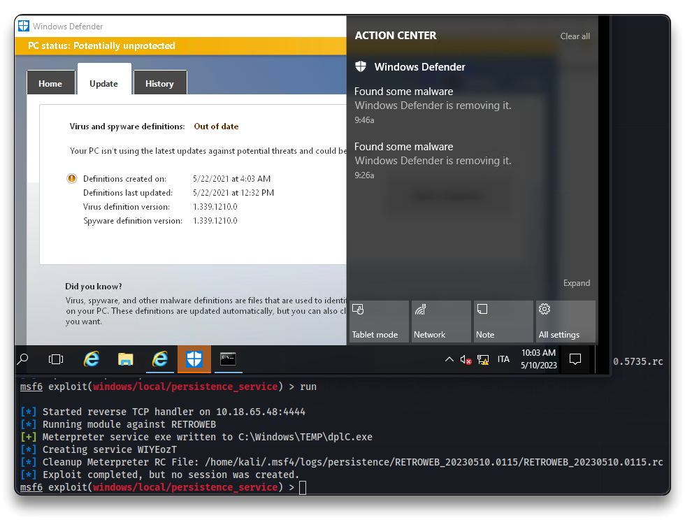The width and height of the screenshot is (685, 520).
Task: Switch to the History tab
Action: click(160, 83)
